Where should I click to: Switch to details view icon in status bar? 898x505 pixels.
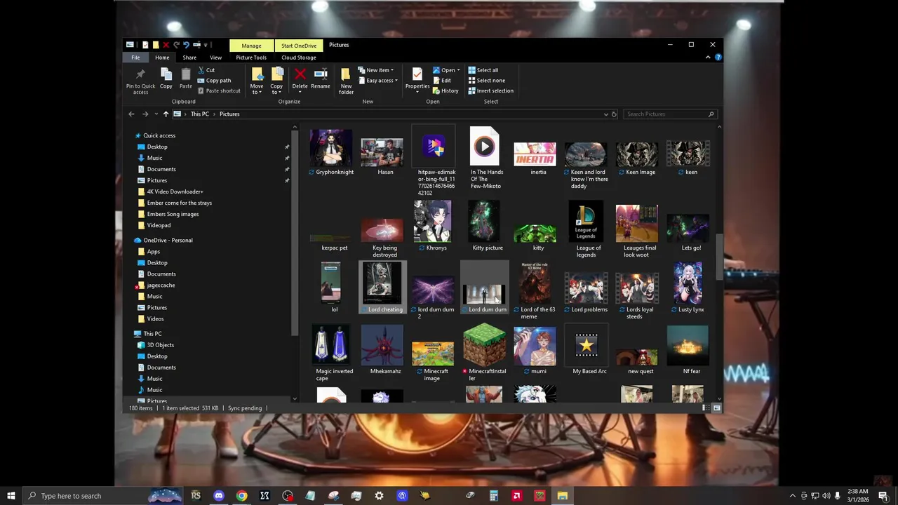(x=706, y=408)
